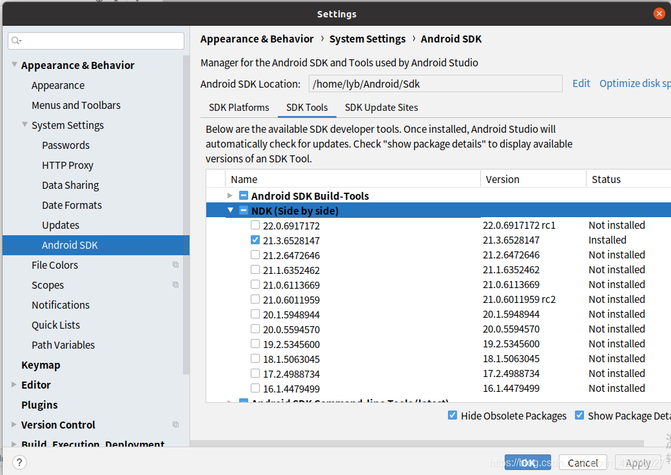Viewport: 671px width, 475px height.
Task: Focus the settings search field
Action: pos(96,41)
